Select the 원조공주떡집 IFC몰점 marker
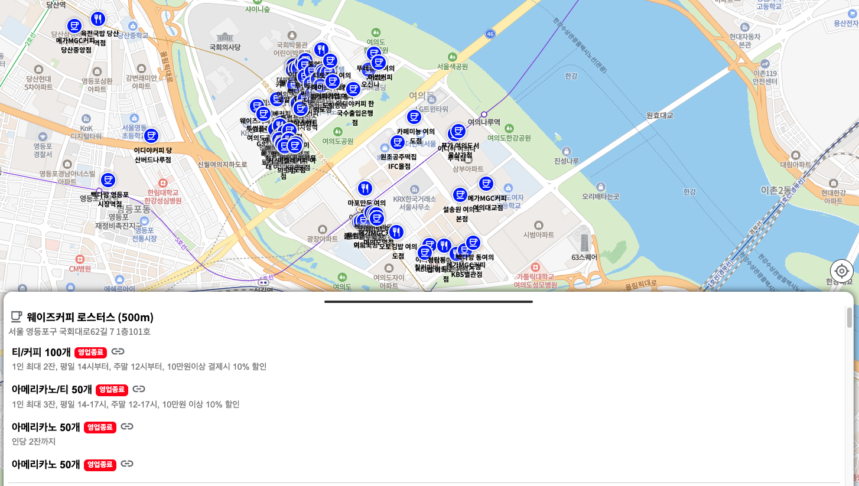This screenshot has height=486, width=859. coord(398,142)
